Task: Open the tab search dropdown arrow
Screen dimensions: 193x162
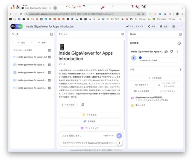Action: click(x=183, y=8)
